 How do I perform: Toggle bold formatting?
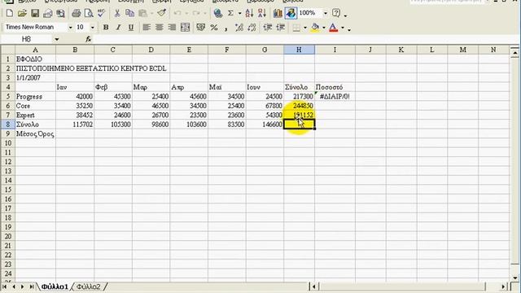point(106,27)
